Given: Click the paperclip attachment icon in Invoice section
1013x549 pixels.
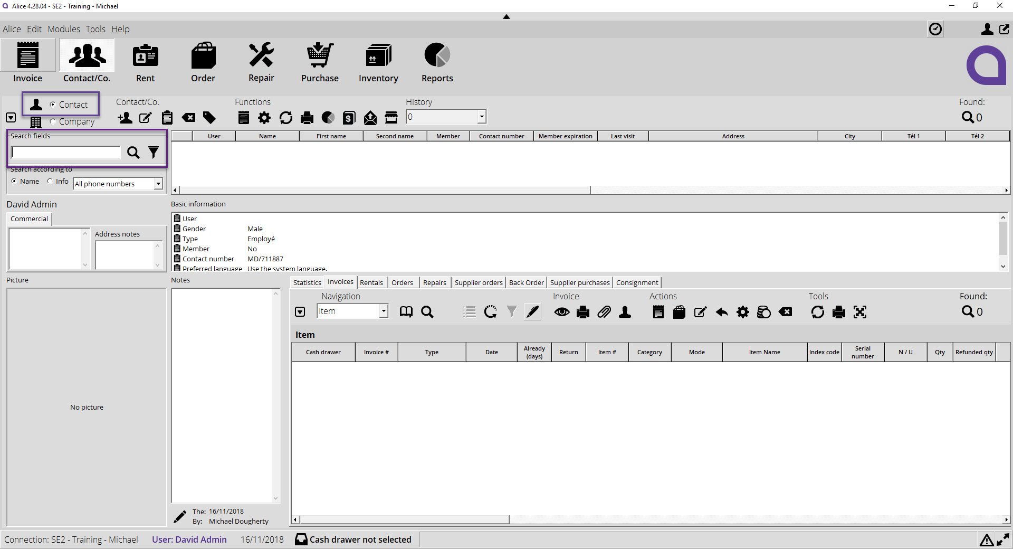Looking at the screenshot, I should (604, 312).
